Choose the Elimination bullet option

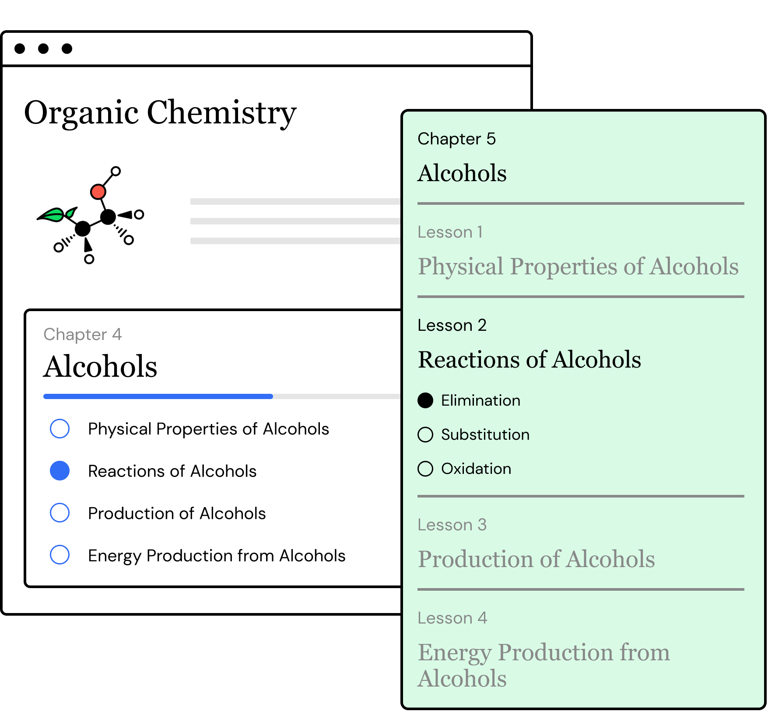pyautogui.click(x=425, y=400)
